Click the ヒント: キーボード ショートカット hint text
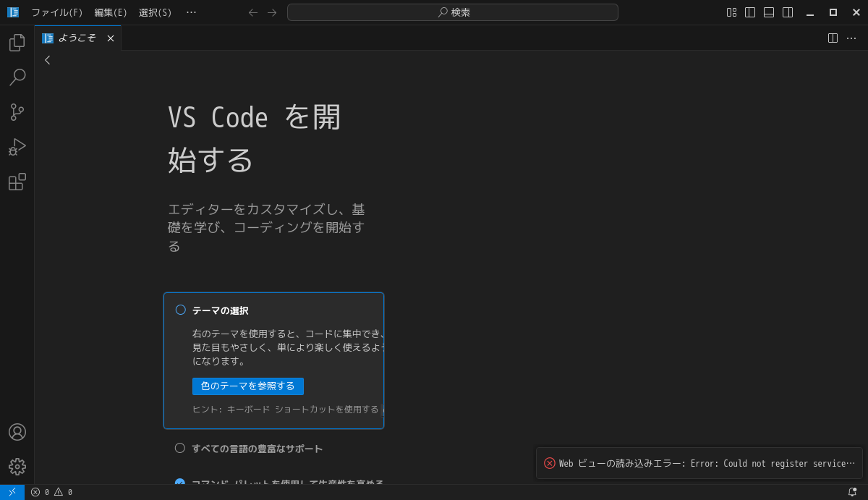This screenshot has height=500, width=868. coord(286,410)
